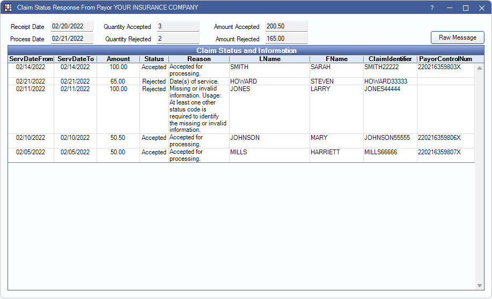
Task: Click the Amount Rejected field
Action: pos(286,39)
